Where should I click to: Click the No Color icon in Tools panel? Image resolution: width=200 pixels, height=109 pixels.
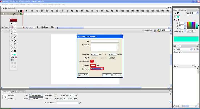16,57
